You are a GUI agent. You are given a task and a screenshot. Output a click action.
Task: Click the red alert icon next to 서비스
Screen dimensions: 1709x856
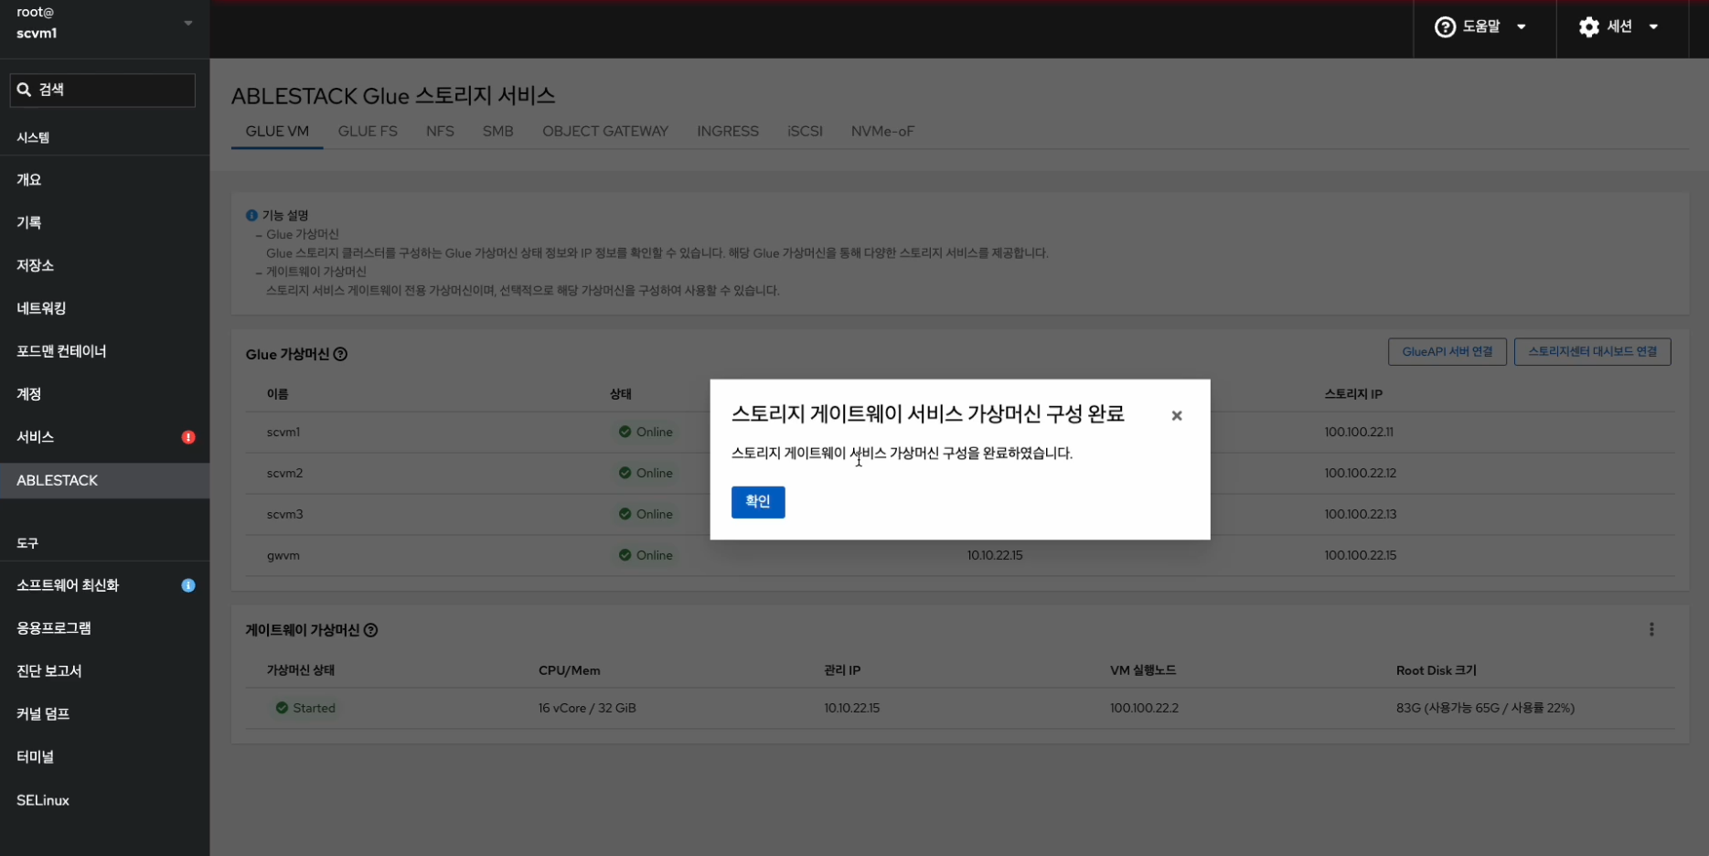188,437
